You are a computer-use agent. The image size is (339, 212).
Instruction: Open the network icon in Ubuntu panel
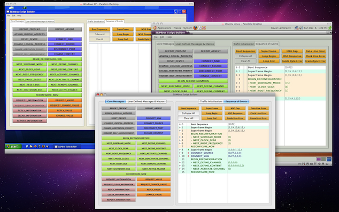297,28
